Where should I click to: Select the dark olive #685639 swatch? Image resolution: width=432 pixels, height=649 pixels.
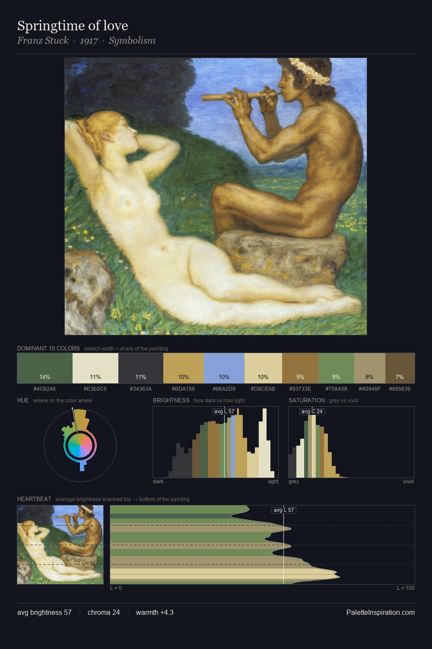(x=400, y=368)
